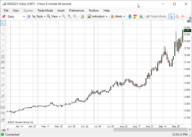Select the trend line drawing tool

[x=3, y=29]
